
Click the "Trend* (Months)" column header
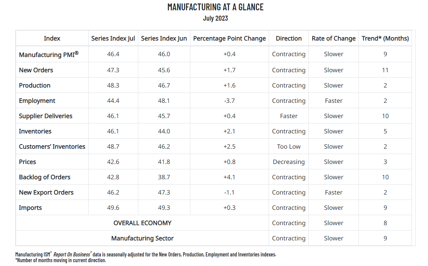coord(385,38)
